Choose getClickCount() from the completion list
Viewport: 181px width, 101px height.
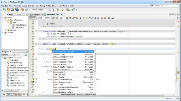73,80
